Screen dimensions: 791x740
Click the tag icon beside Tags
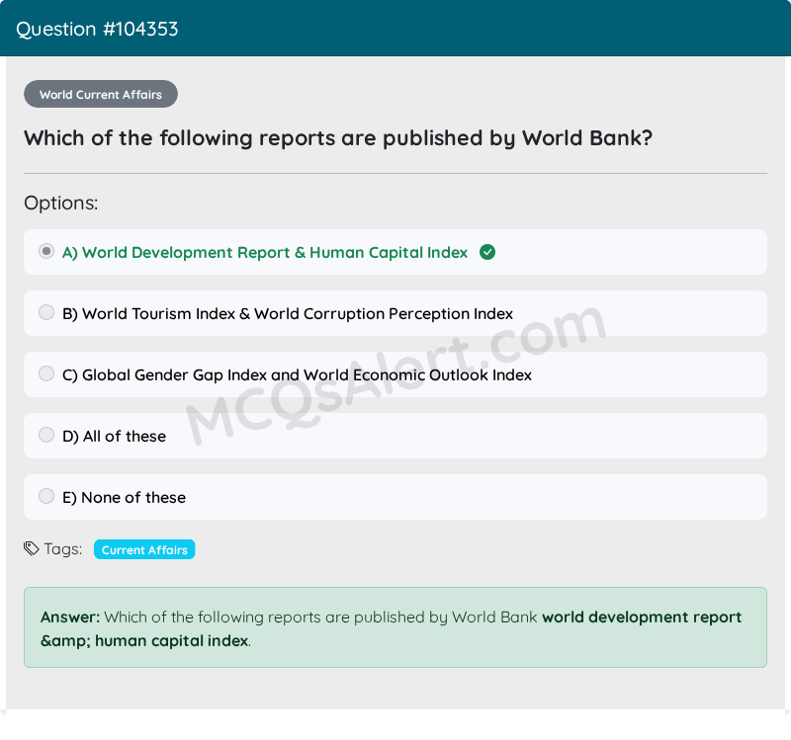(x=32, y=548)
